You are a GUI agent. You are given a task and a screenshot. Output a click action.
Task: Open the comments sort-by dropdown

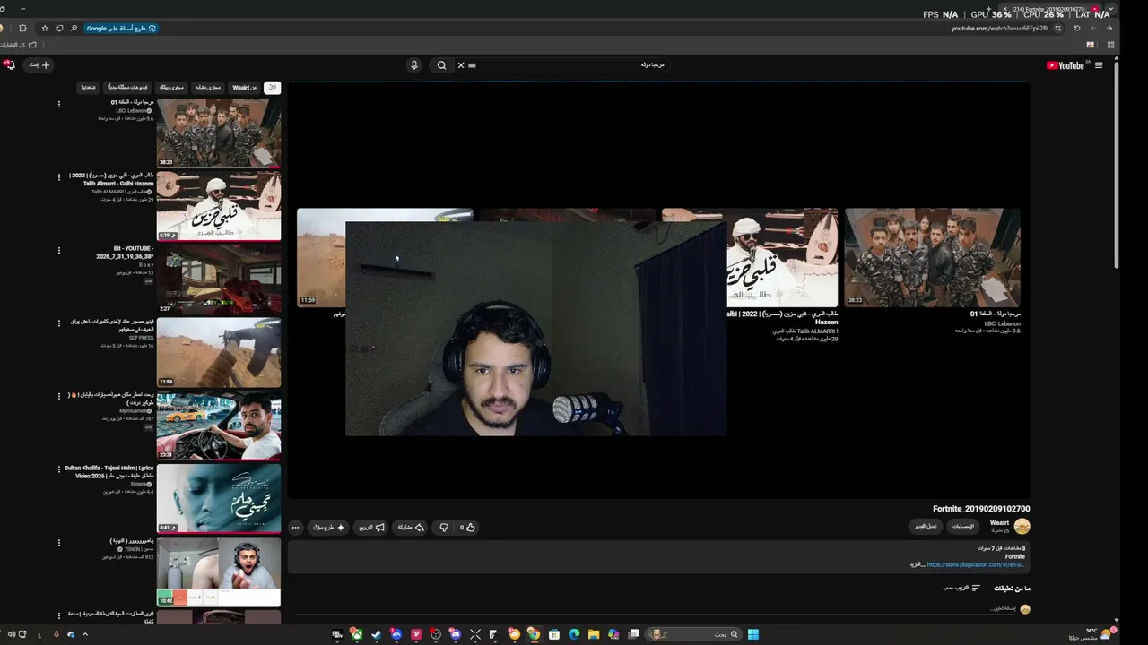coord(961,589)
